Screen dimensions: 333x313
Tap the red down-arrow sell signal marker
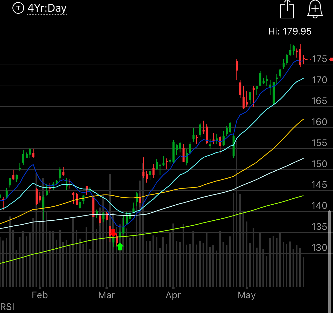point(113,233)
